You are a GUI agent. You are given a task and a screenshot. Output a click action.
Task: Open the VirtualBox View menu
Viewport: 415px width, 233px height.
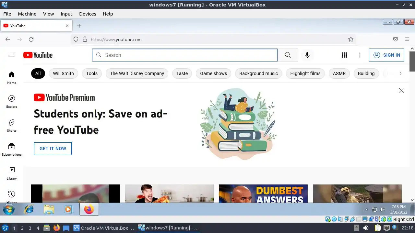pos(49,14)
